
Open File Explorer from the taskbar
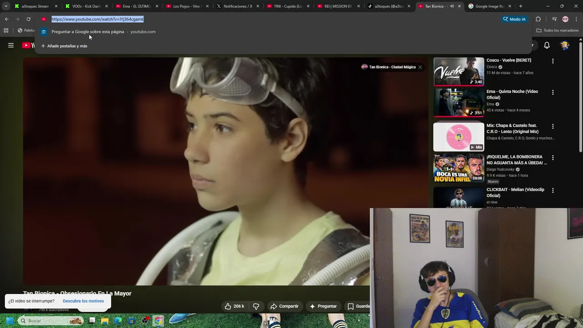tap(105, 321)
